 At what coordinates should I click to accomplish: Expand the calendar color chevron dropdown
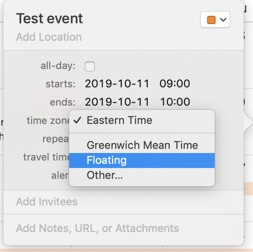(x=224, y=20)
